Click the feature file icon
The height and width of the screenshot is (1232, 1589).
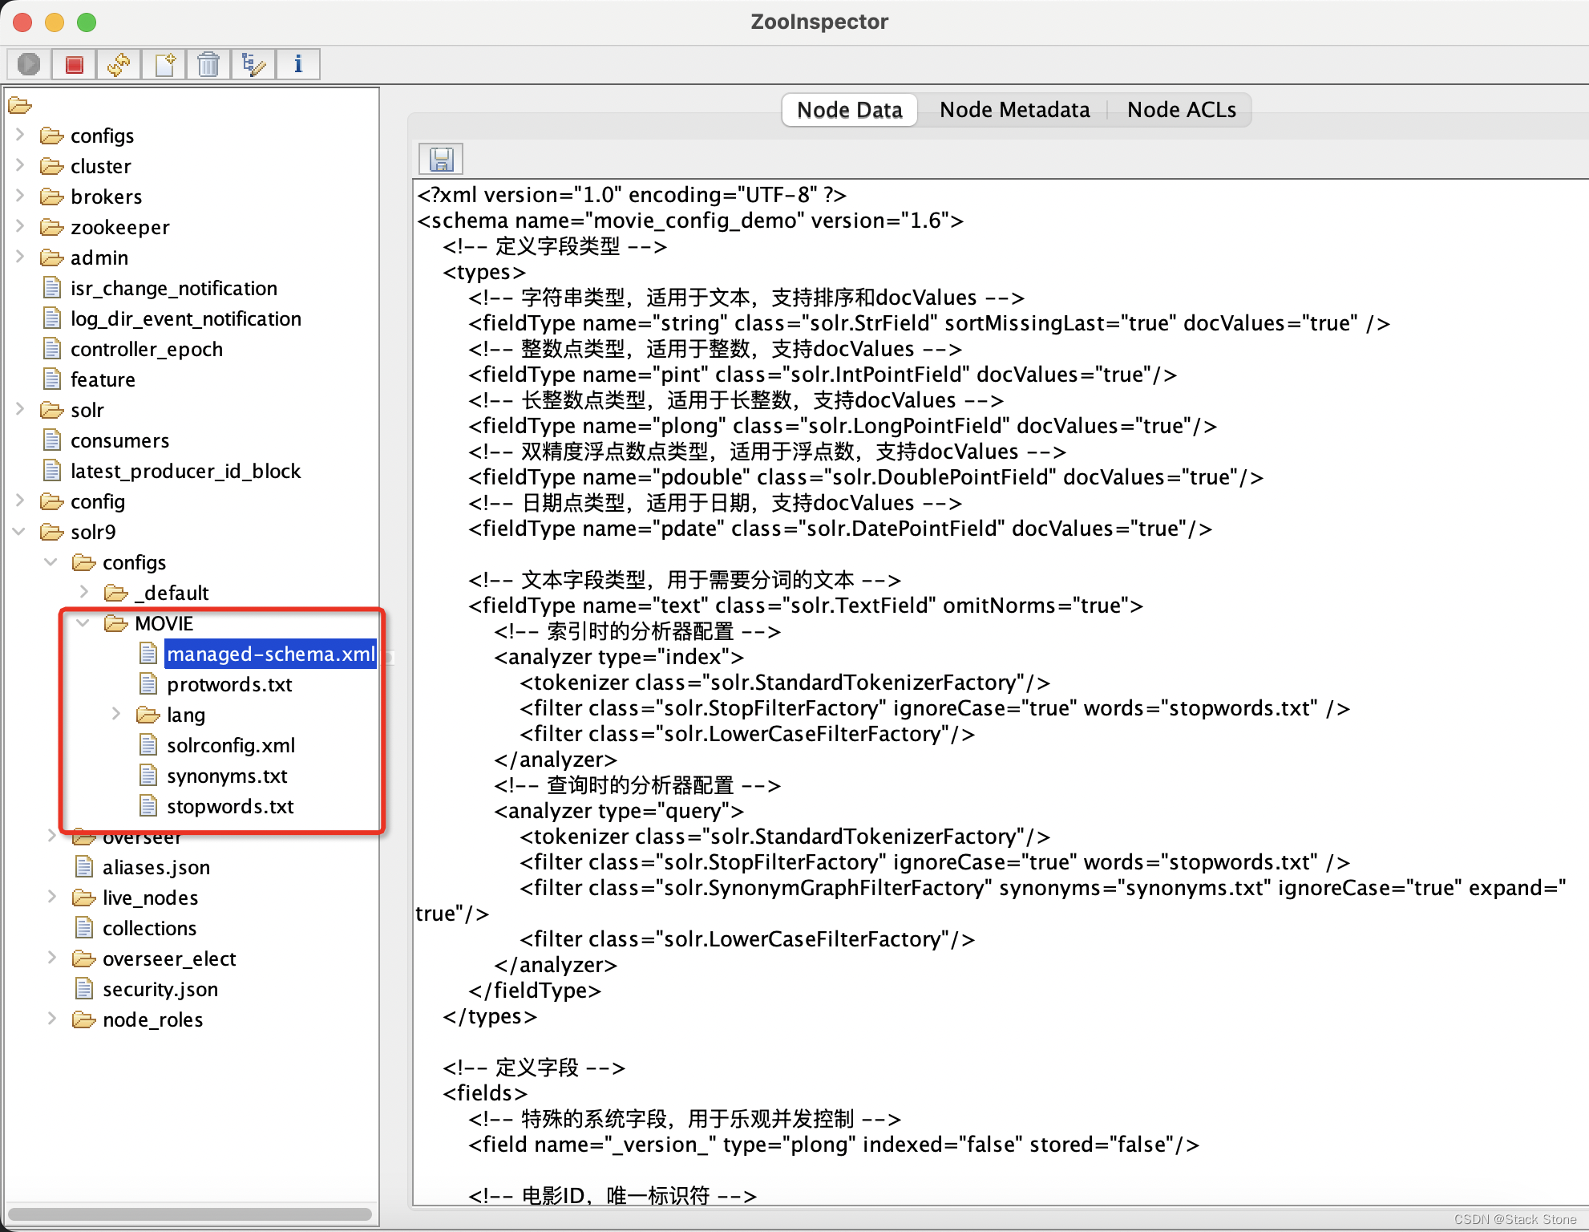click(x=52, y=379)
